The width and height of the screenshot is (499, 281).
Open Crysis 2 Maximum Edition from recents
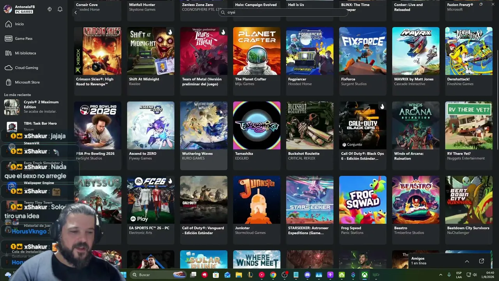pos(34,107)
